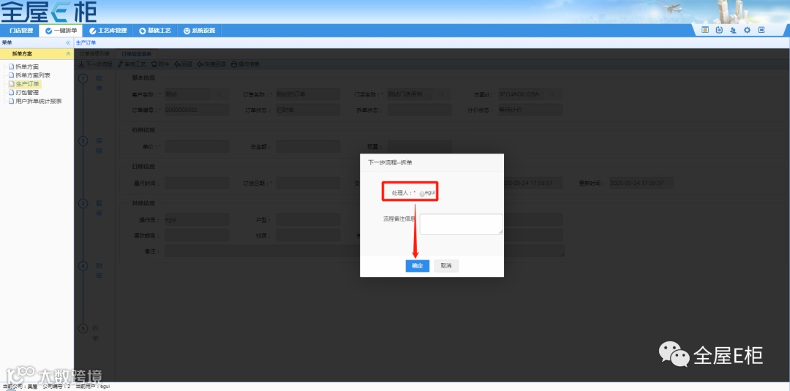Click the 单价 input field
The image size is (790, 391).
coord(197,146)
